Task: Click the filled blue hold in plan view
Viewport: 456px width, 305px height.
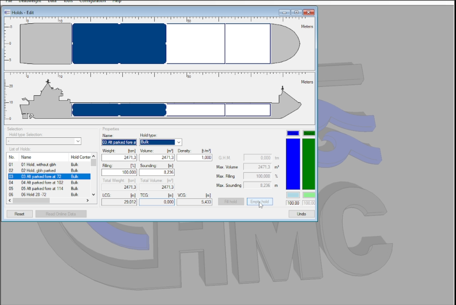Action: (119, 43)
